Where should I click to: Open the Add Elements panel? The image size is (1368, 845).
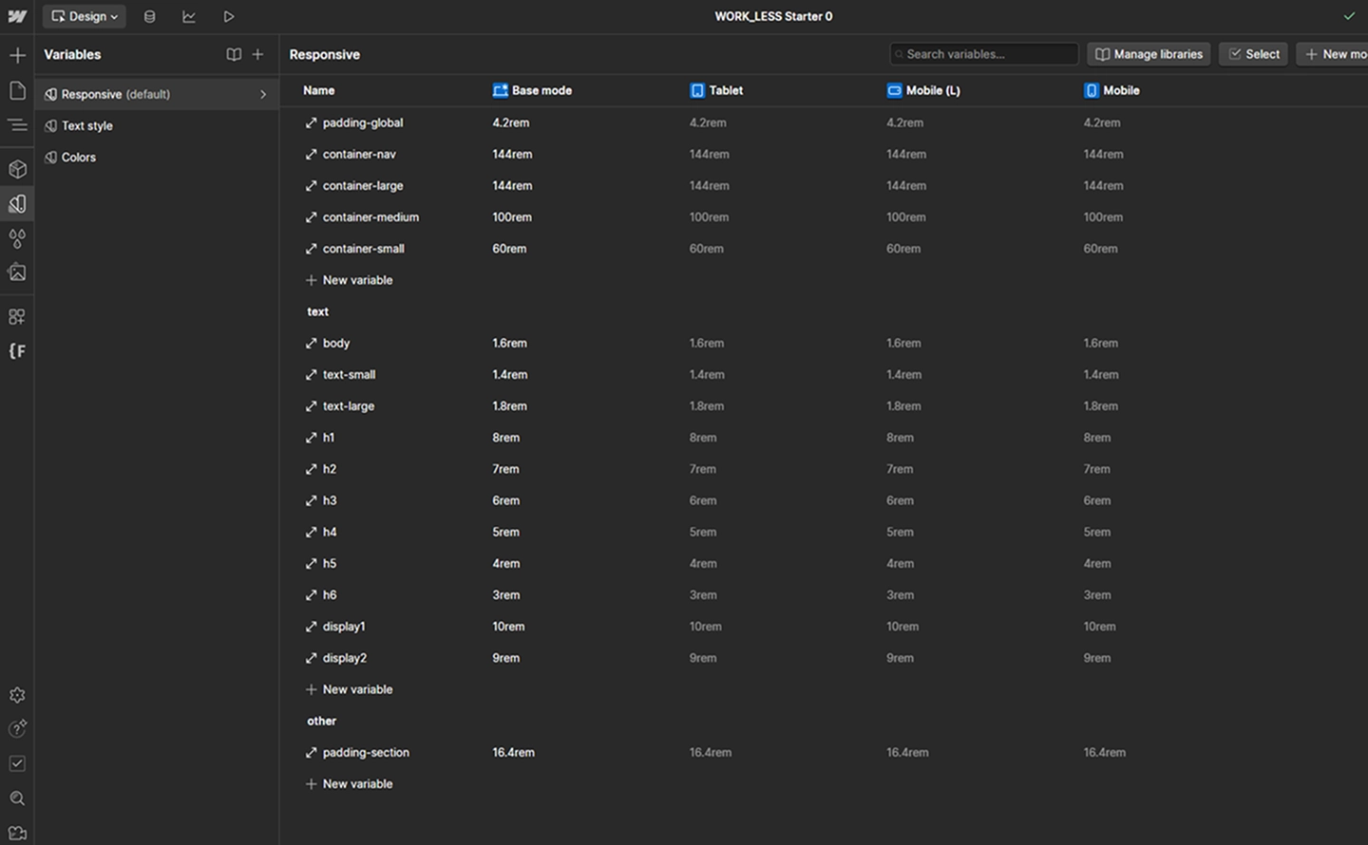[17, 54]
